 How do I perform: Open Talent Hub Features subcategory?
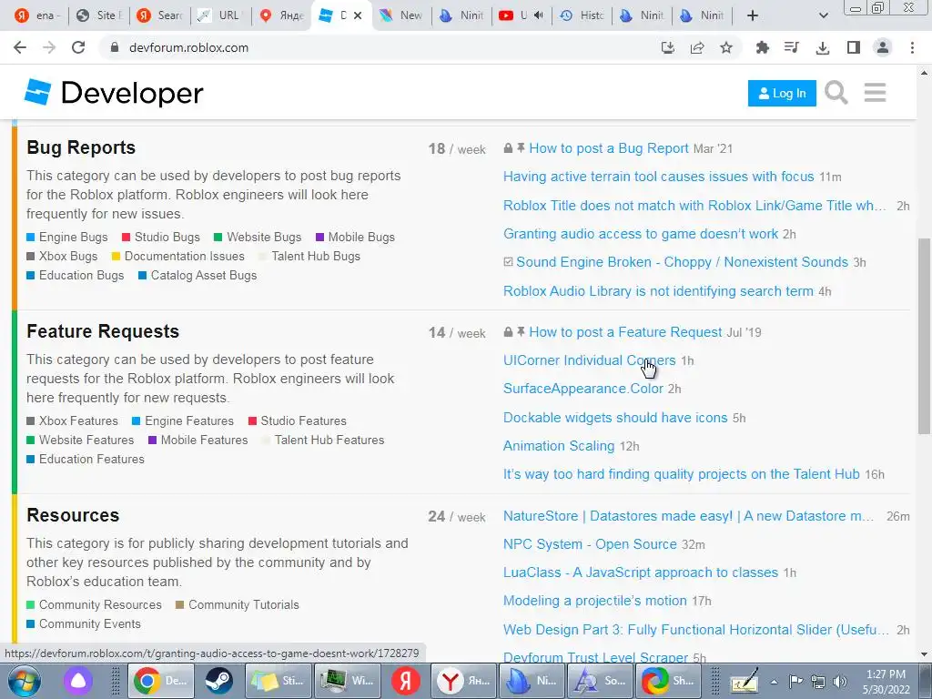coord(323,440)
